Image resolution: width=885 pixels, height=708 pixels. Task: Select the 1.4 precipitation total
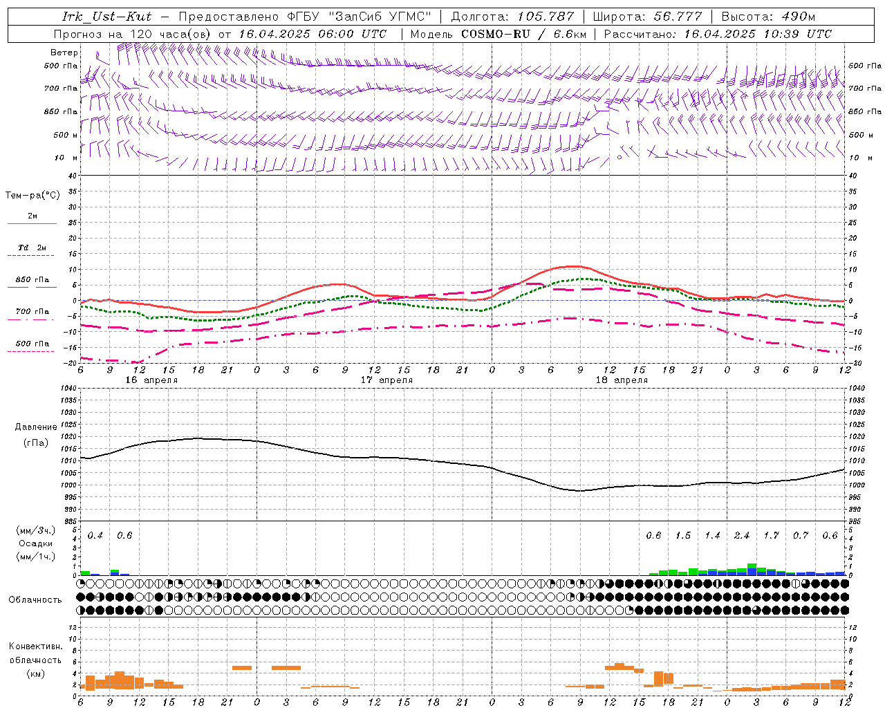point(712,536)
